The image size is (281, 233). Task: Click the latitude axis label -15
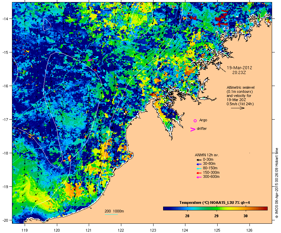[x=5, y=52]
